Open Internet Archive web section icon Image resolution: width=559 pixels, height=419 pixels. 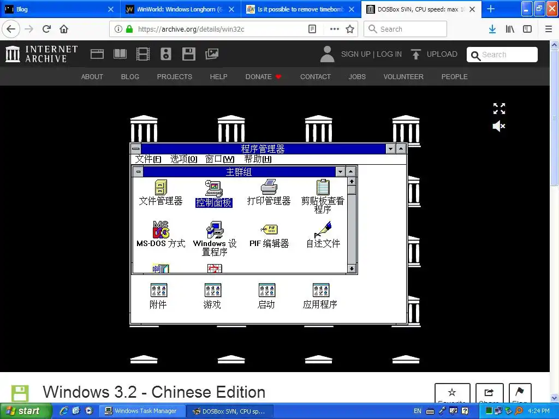point(97,54)
